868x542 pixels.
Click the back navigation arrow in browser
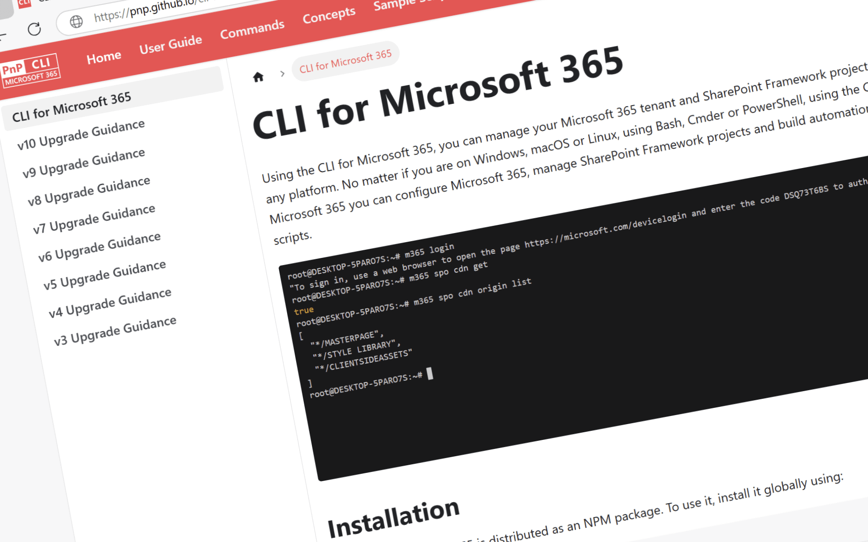click(x=3, y=36)
